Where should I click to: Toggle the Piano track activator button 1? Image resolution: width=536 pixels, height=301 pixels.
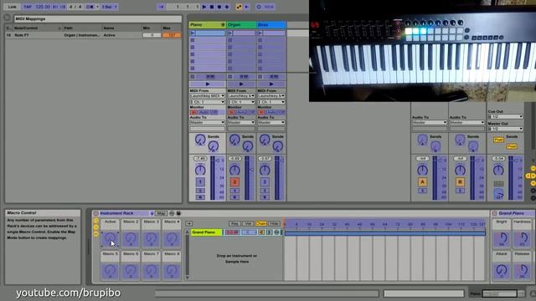[x=200, y=182]
